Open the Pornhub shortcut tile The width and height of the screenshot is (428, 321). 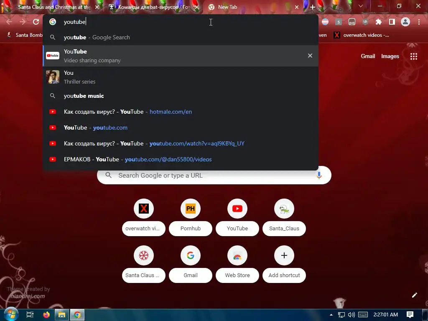(191, 217)
